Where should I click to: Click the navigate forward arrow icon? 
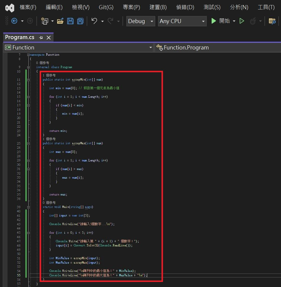point(30,21)
